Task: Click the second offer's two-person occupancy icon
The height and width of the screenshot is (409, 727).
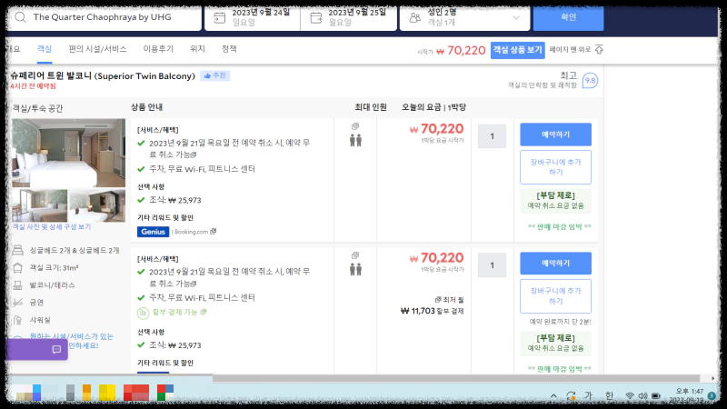Action: pyautogui.click(x=355, y=269)
